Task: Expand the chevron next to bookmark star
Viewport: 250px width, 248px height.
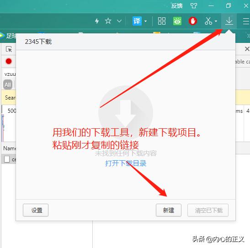Action: (x=119, y=21)
